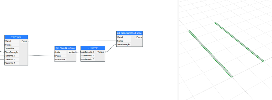Click the cube icon in Prisma node header
Image resolution: width=272 pixels, height=100 pixels.
[12, 37]
